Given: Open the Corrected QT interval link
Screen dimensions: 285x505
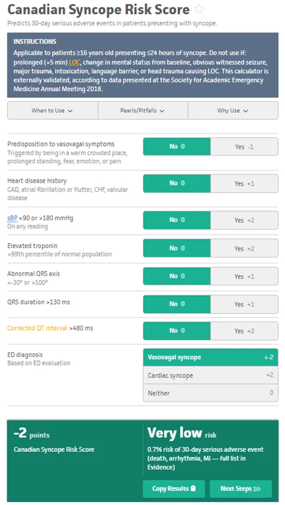Looking at the screenshot, I should (x=37, y=328).
